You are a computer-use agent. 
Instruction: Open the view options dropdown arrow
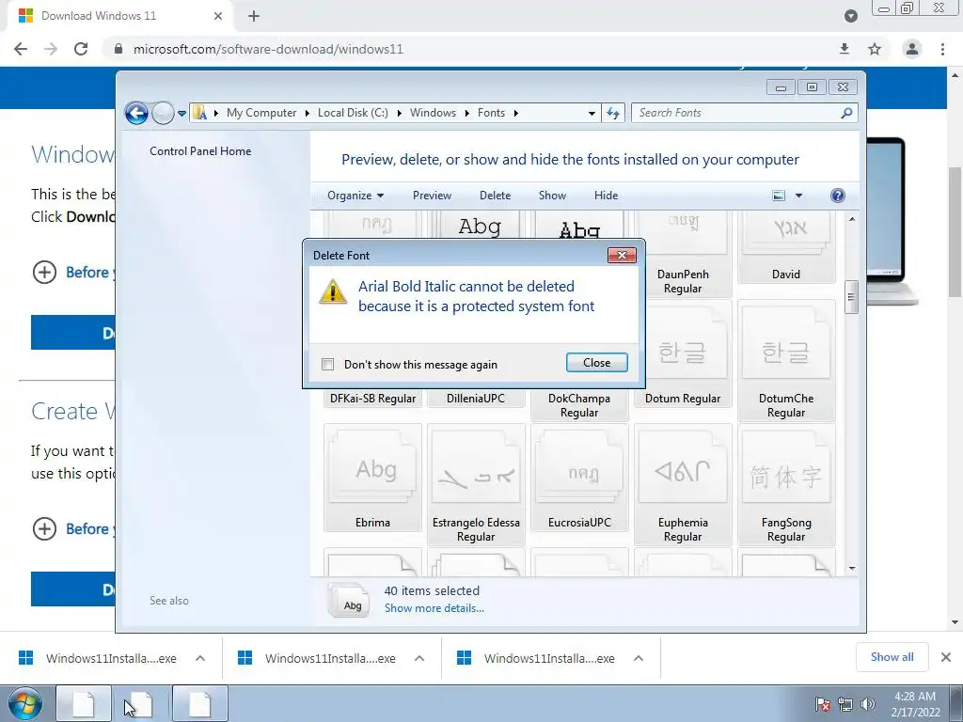tap(798, 196)
